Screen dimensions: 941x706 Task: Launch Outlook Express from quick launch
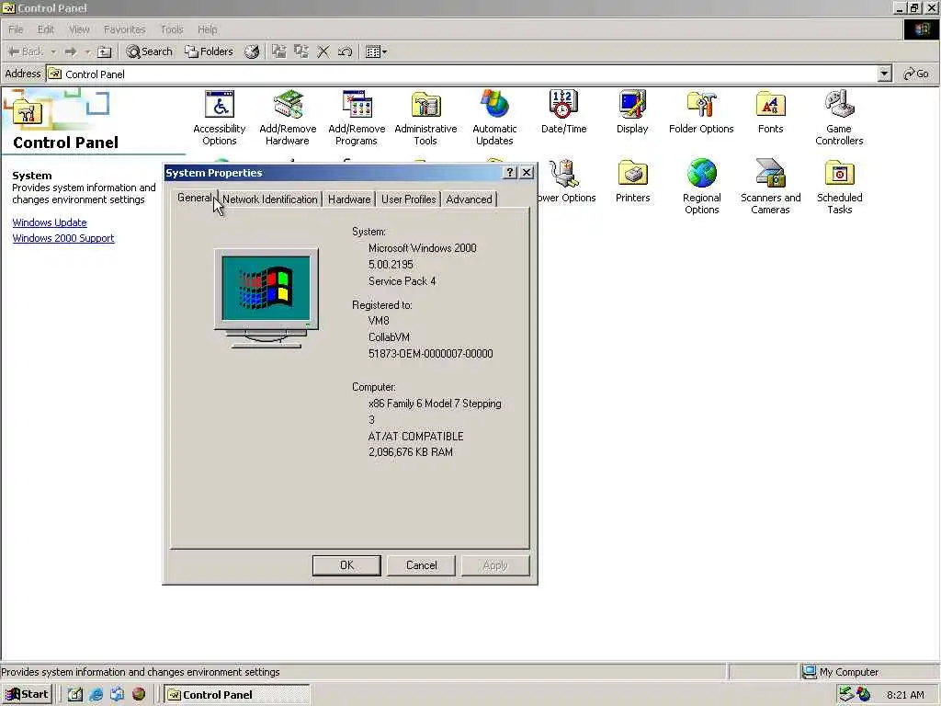117,695
